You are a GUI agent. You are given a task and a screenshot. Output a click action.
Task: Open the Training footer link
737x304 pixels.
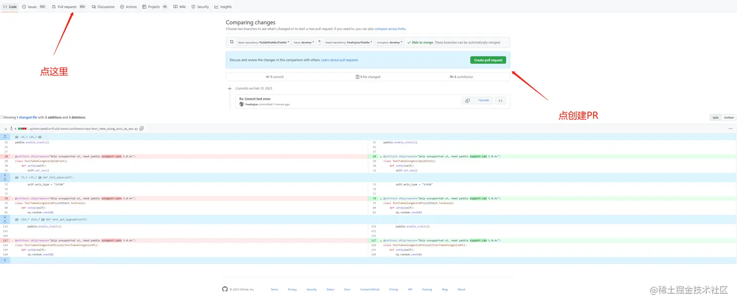[x=427, y=289]
